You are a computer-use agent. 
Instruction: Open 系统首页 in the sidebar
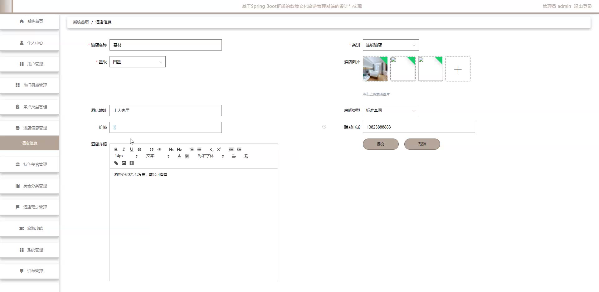[29, 22]
